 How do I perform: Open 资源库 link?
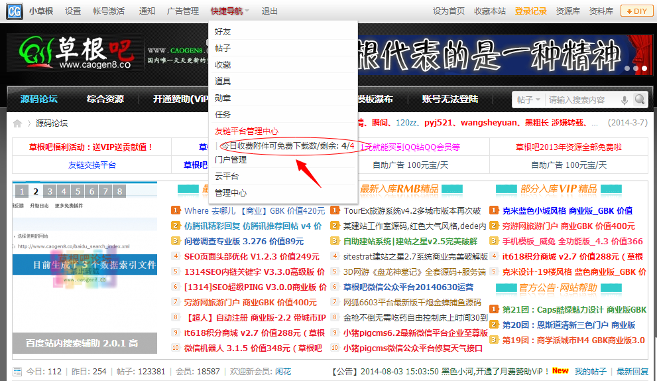(x=567, y=11)
